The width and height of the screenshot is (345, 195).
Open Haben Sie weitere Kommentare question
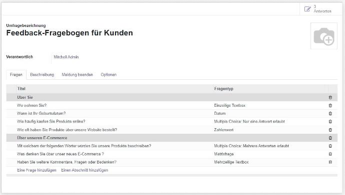pos(66,162)
